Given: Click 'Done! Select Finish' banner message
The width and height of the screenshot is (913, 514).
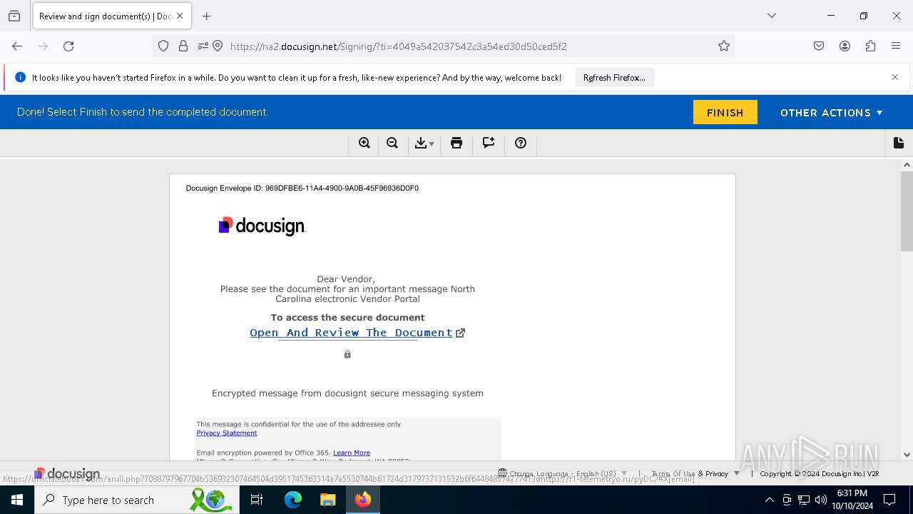Looking at the screenshot, I should point(143,112).
